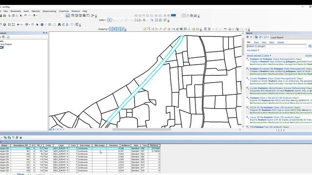
Task: Click the feature to polygon search field
Action: (276, 46)
